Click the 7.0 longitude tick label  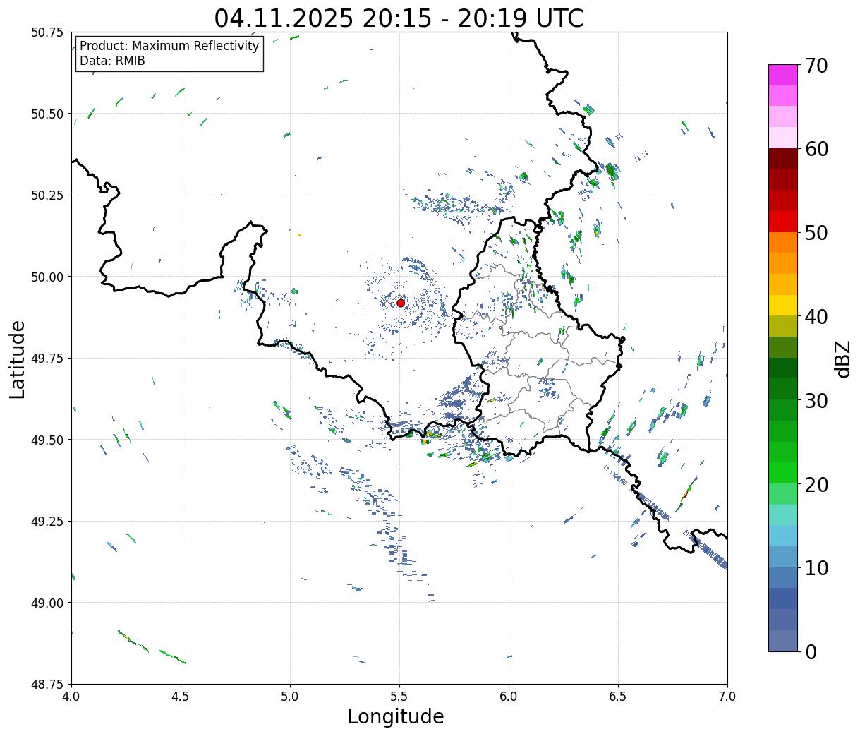tap(727, 697)
